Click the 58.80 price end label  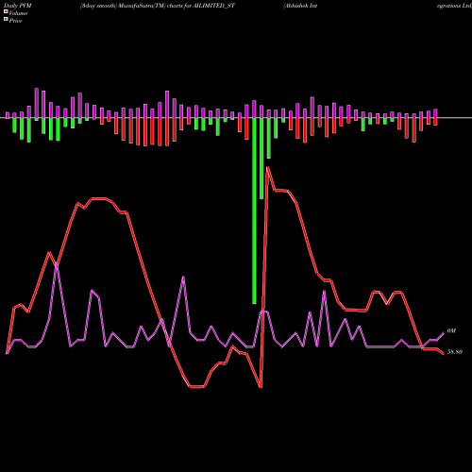(x=455, y=352)
